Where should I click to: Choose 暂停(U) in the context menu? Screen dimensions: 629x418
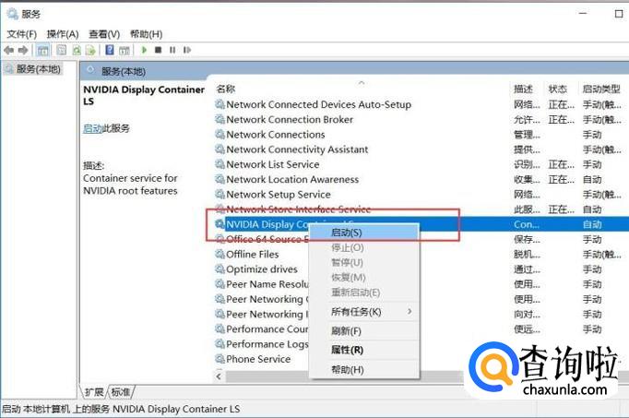(x=347, y=262)
